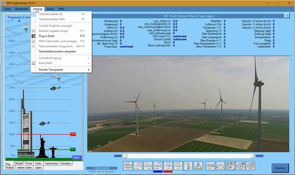Viewport: 295px width, 175px height.
Task: Click the Flug in Earth globe icon
Action: [x=34, y=36]
